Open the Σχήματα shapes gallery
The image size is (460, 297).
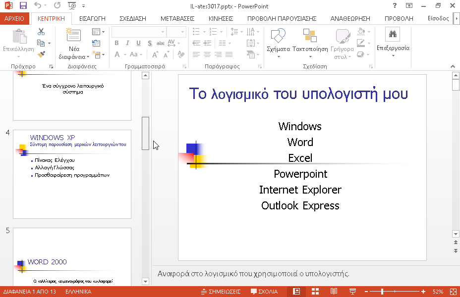click(x=278, y=43)
